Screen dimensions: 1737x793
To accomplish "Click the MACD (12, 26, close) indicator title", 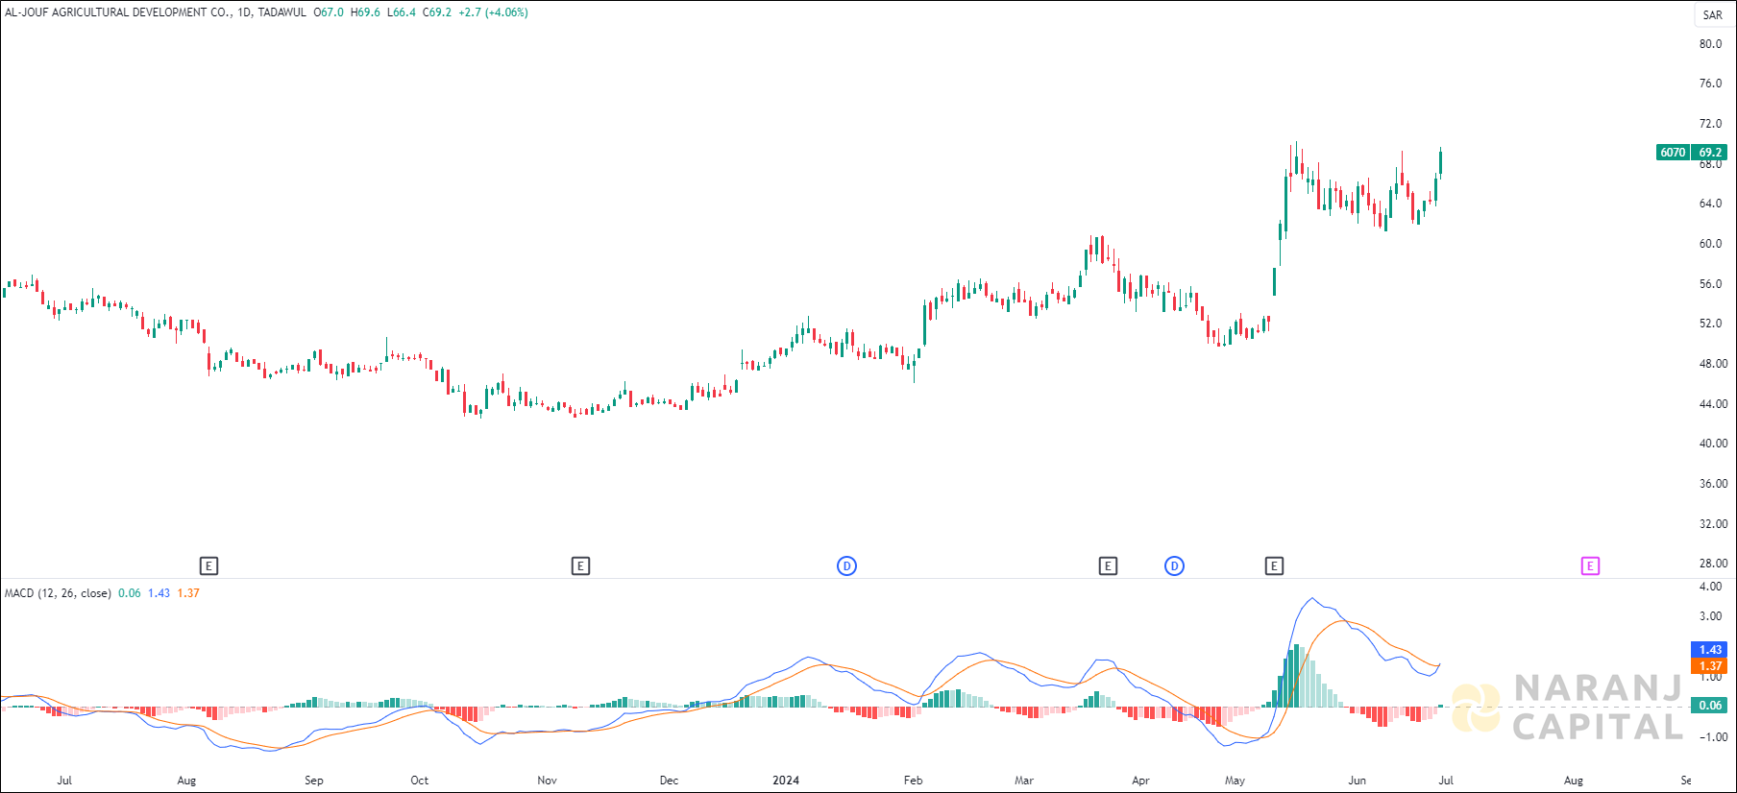I will [58, 593].
